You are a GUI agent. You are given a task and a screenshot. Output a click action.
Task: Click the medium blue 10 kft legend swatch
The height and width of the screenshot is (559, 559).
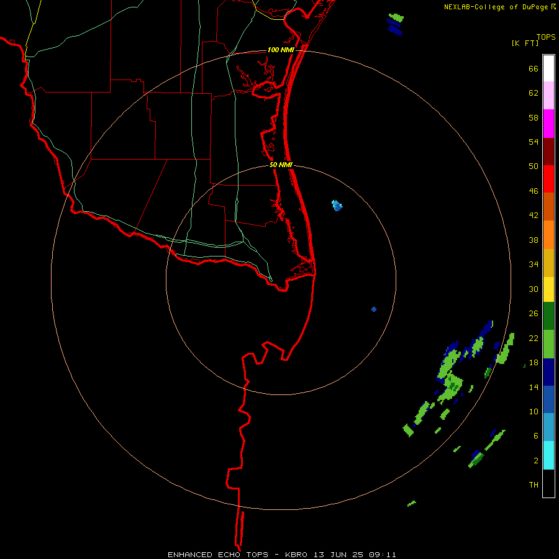tap(548, 399)
